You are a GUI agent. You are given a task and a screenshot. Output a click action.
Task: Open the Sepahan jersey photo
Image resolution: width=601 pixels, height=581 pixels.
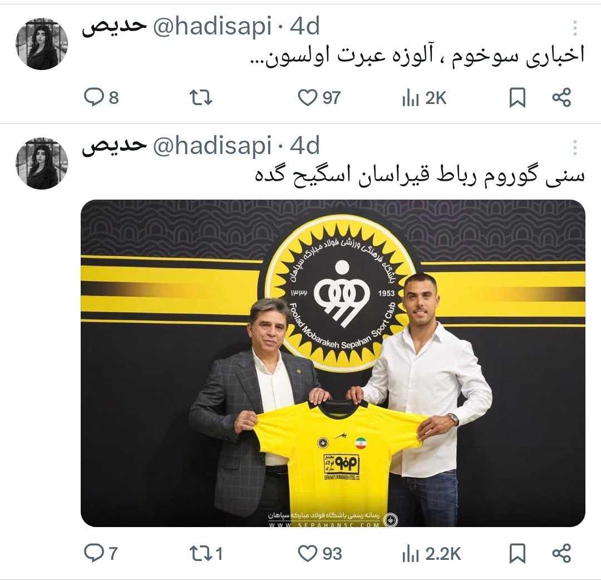333,363
